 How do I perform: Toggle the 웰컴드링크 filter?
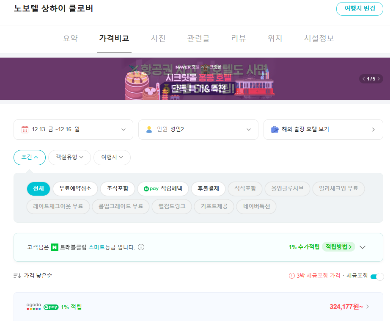click(x=172, y=206)
